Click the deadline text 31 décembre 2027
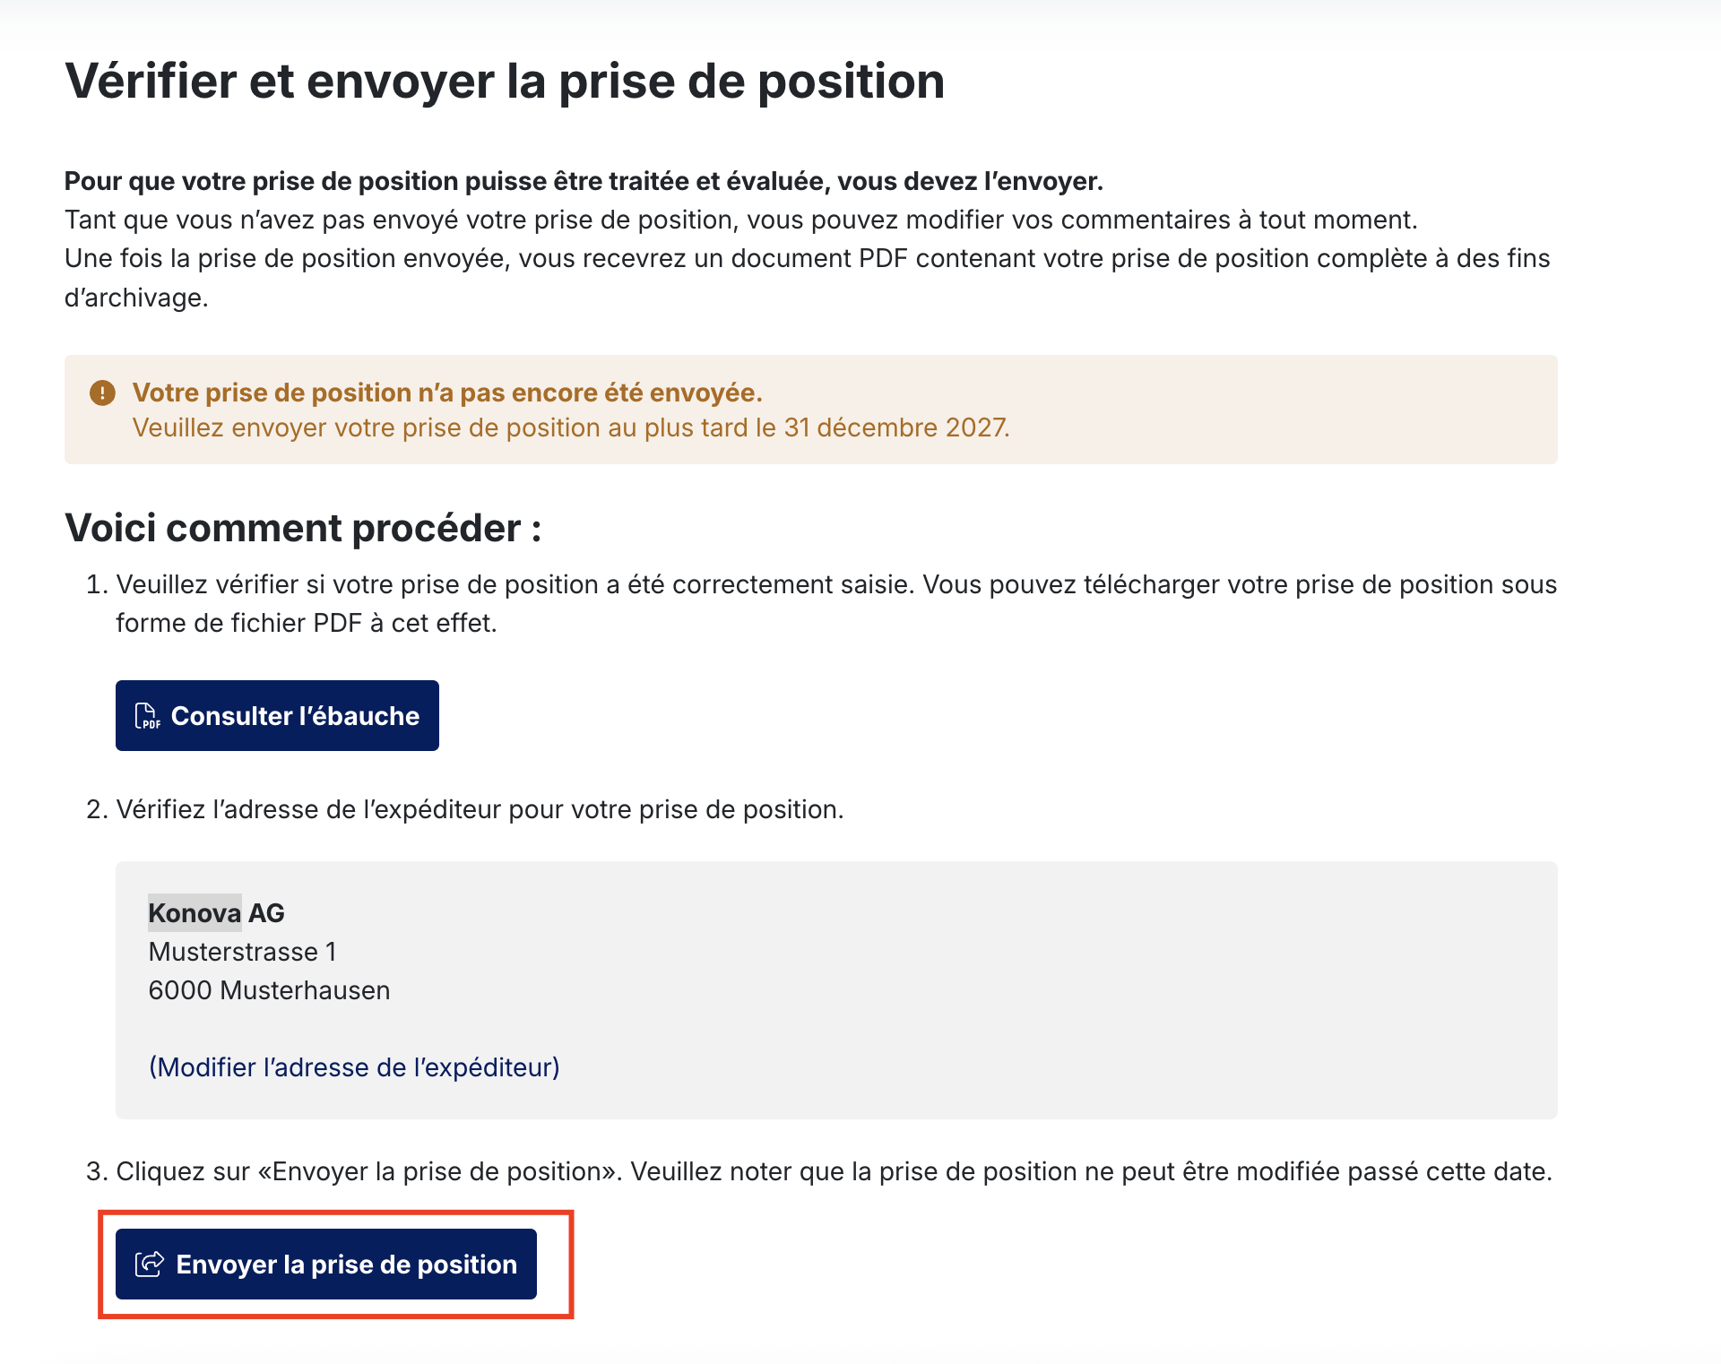 895,427
